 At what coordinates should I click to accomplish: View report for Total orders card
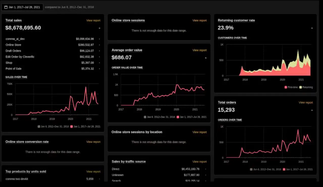click(x=306, y=103)
